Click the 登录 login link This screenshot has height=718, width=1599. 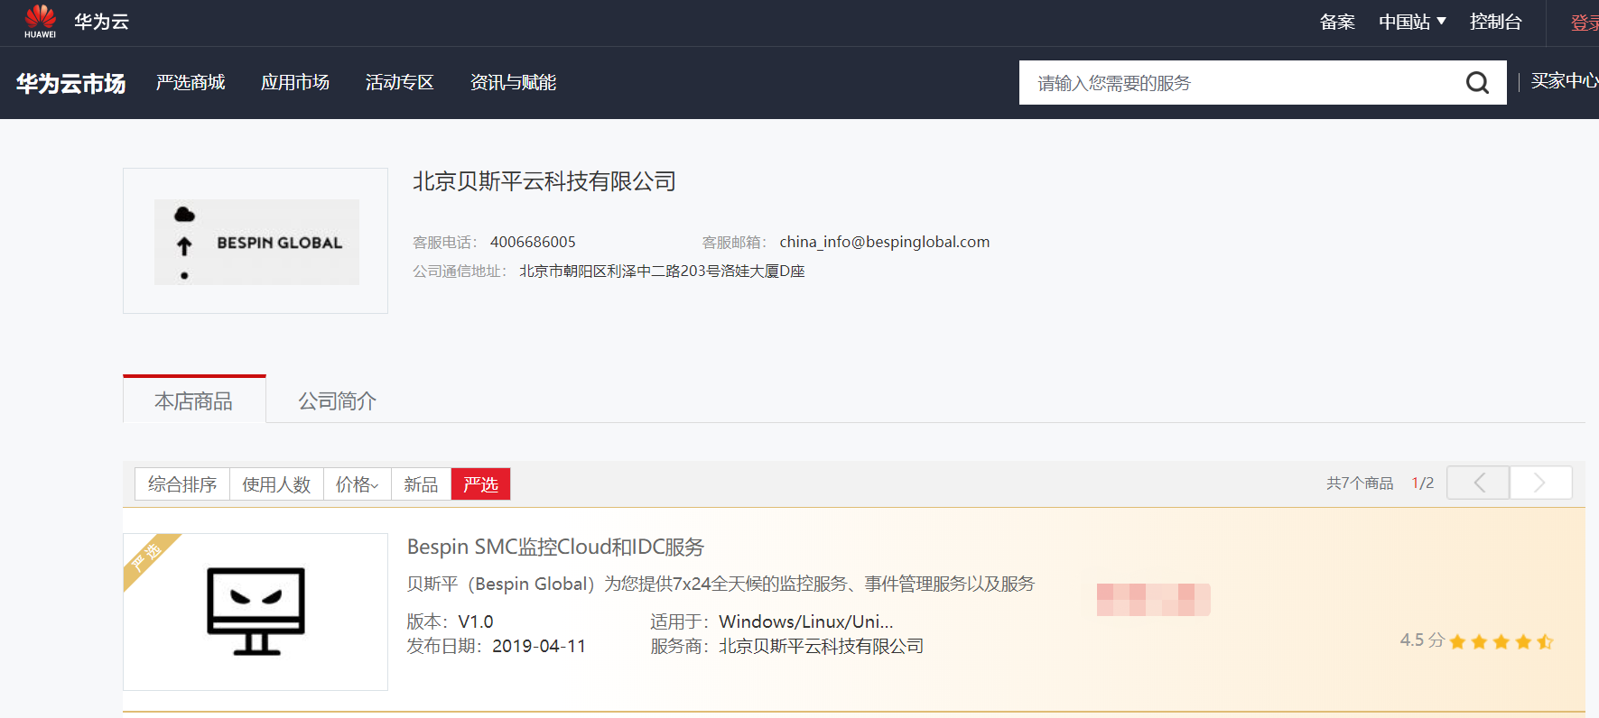pos(1585,23)
